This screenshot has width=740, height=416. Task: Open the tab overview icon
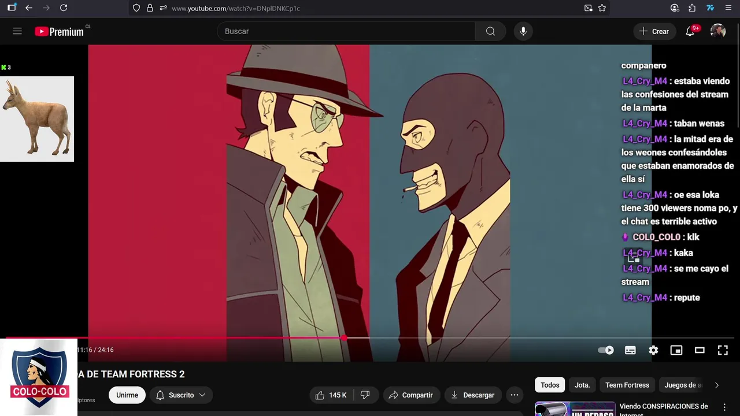tap(12, 8)
